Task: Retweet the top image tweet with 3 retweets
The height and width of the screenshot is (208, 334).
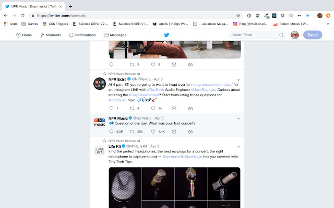Action: click(x=132, y=64)
